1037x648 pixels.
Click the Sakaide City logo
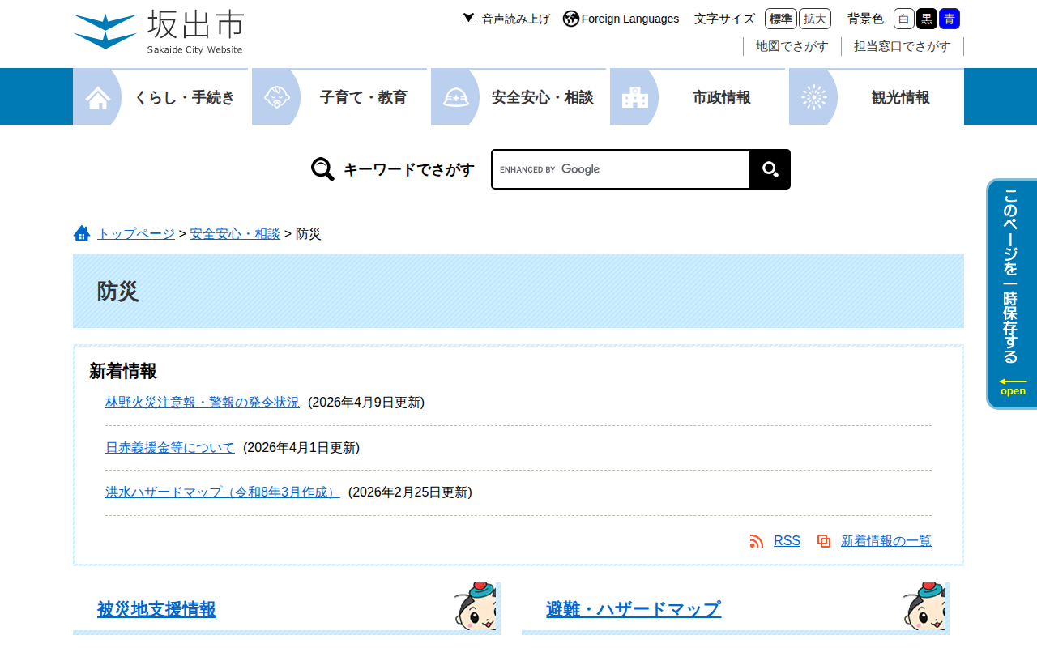[158, 32]
